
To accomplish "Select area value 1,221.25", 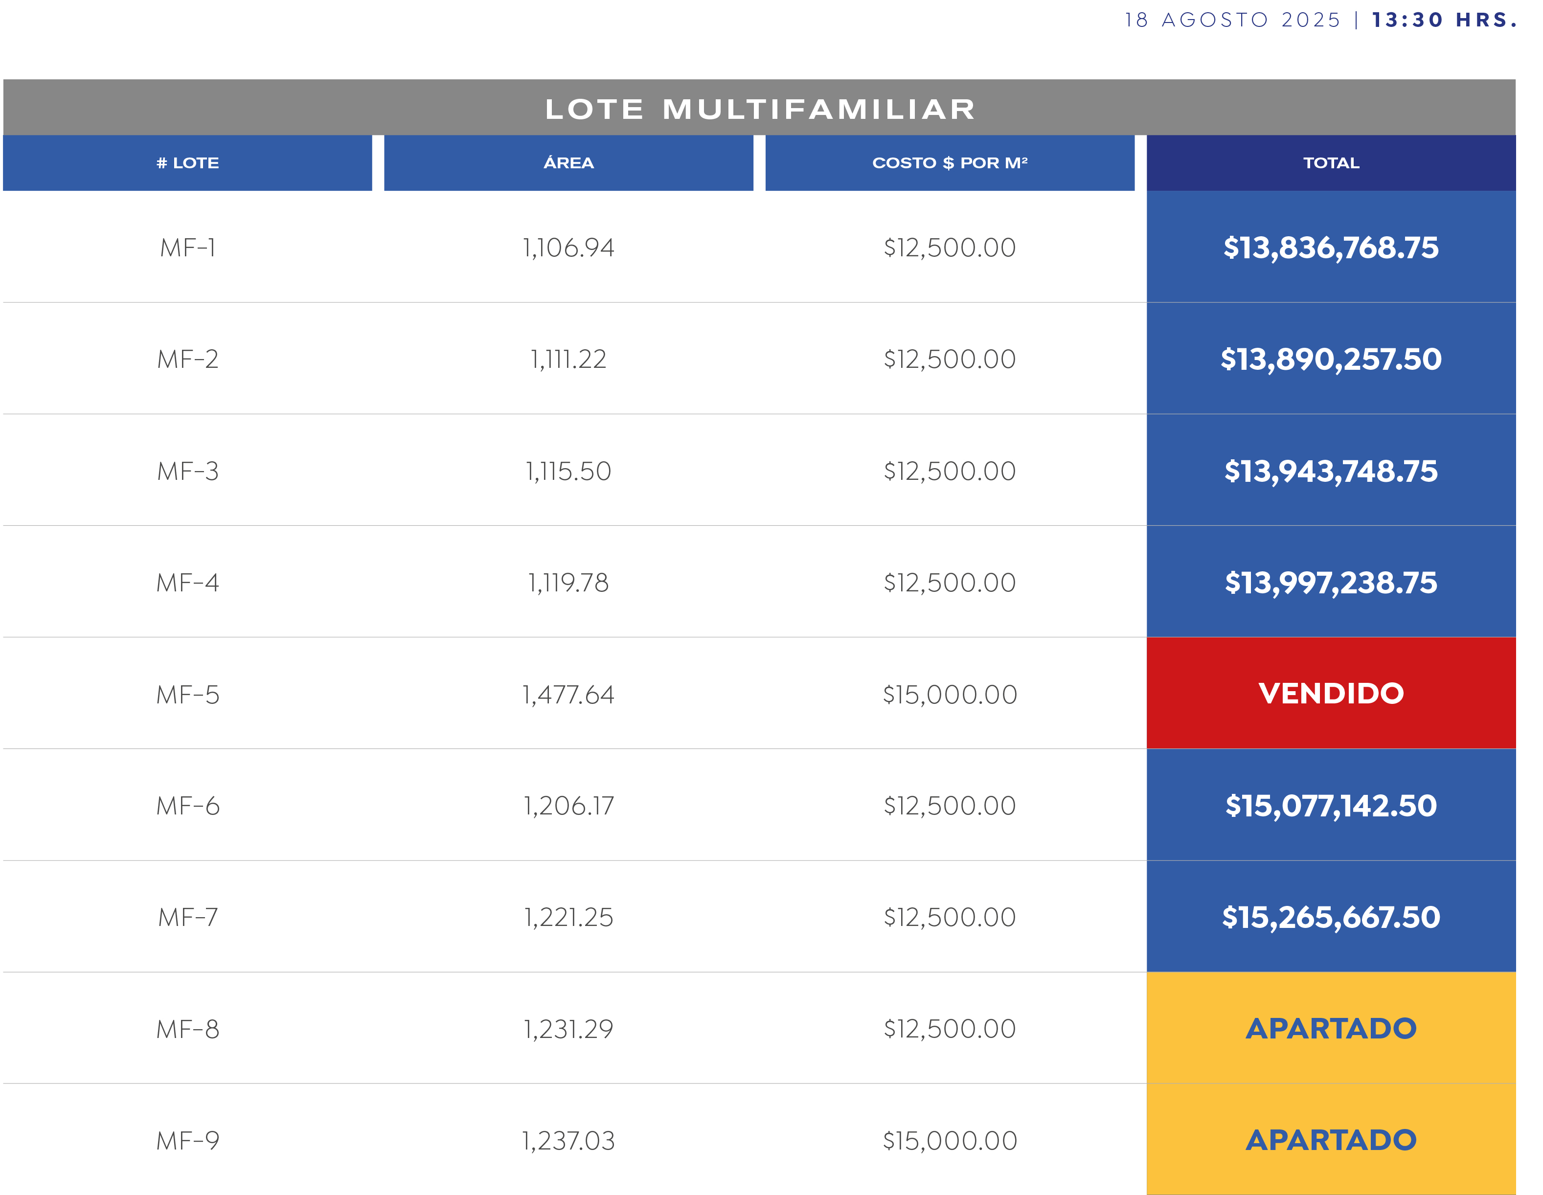I will pyautogui.click(x=569, y=918).
